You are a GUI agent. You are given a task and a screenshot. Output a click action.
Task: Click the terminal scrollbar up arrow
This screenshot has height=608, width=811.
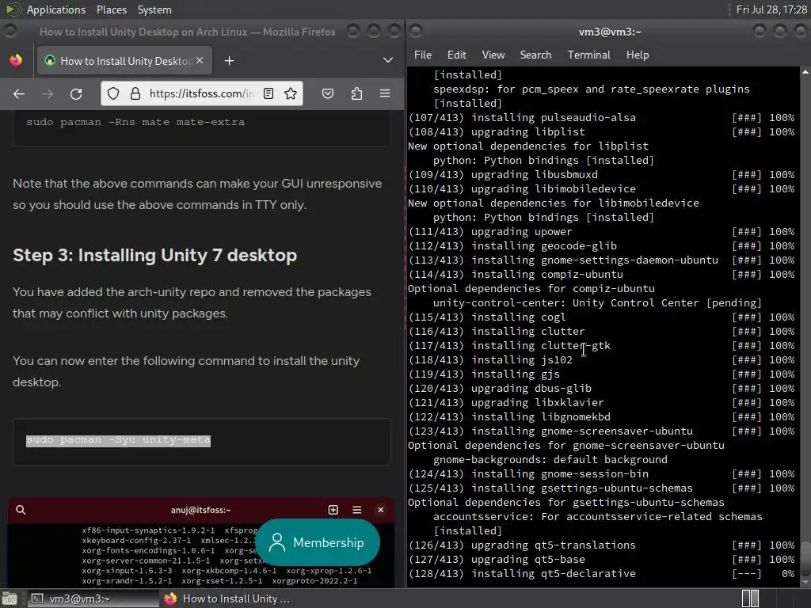pyautogui.click(x=805, y=72)
